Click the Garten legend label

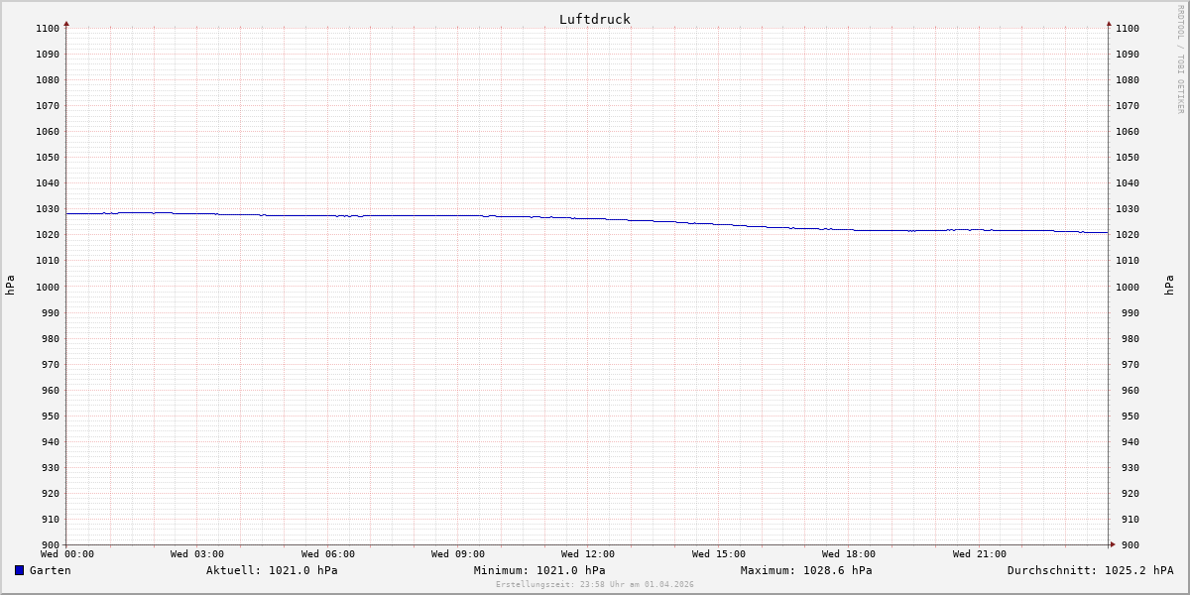point(50,570)
